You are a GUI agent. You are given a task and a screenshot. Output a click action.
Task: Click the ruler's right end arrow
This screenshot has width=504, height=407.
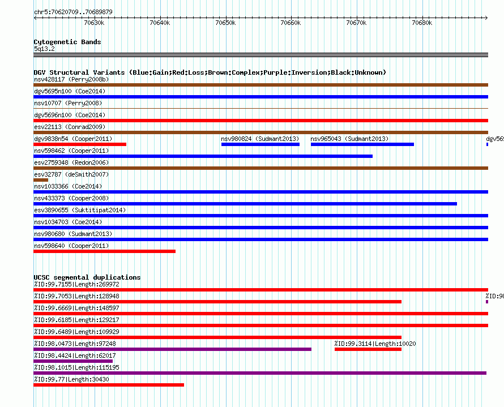coord(486,18)
